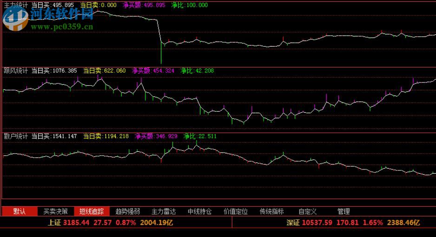The width and height of the screenshot is (436, 237).
Task: Click 净买额:346.929 value
Action: (156, 136)
